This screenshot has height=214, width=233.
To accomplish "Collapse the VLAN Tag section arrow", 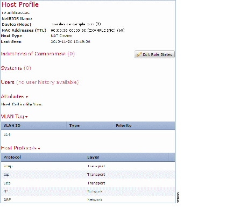I will 26,117.
